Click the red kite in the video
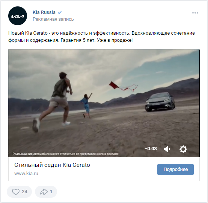Screen dimensions: 208x203 [114, 85]
